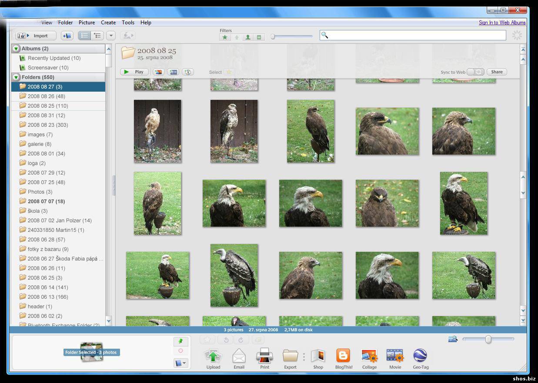Image resolution: width=538 pixels, height=383 pixels.
Task: Open the Collage maker
Action: coord(369,356)
